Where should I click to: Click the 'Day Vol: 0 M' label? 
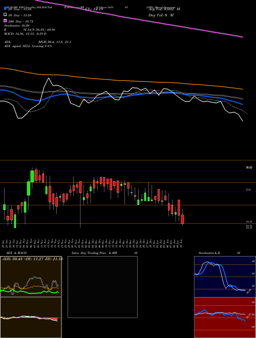click(161, 15)
